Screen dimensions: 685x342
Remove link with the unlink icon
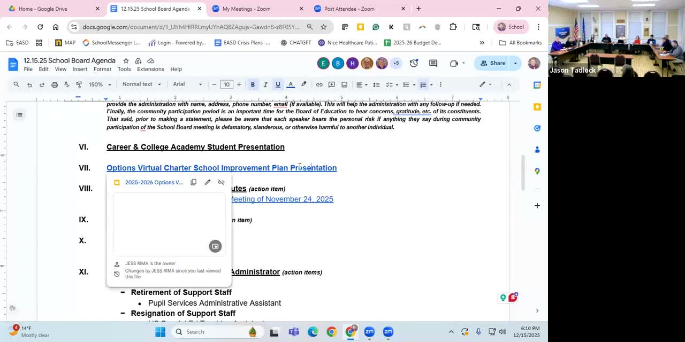point(222,182)
